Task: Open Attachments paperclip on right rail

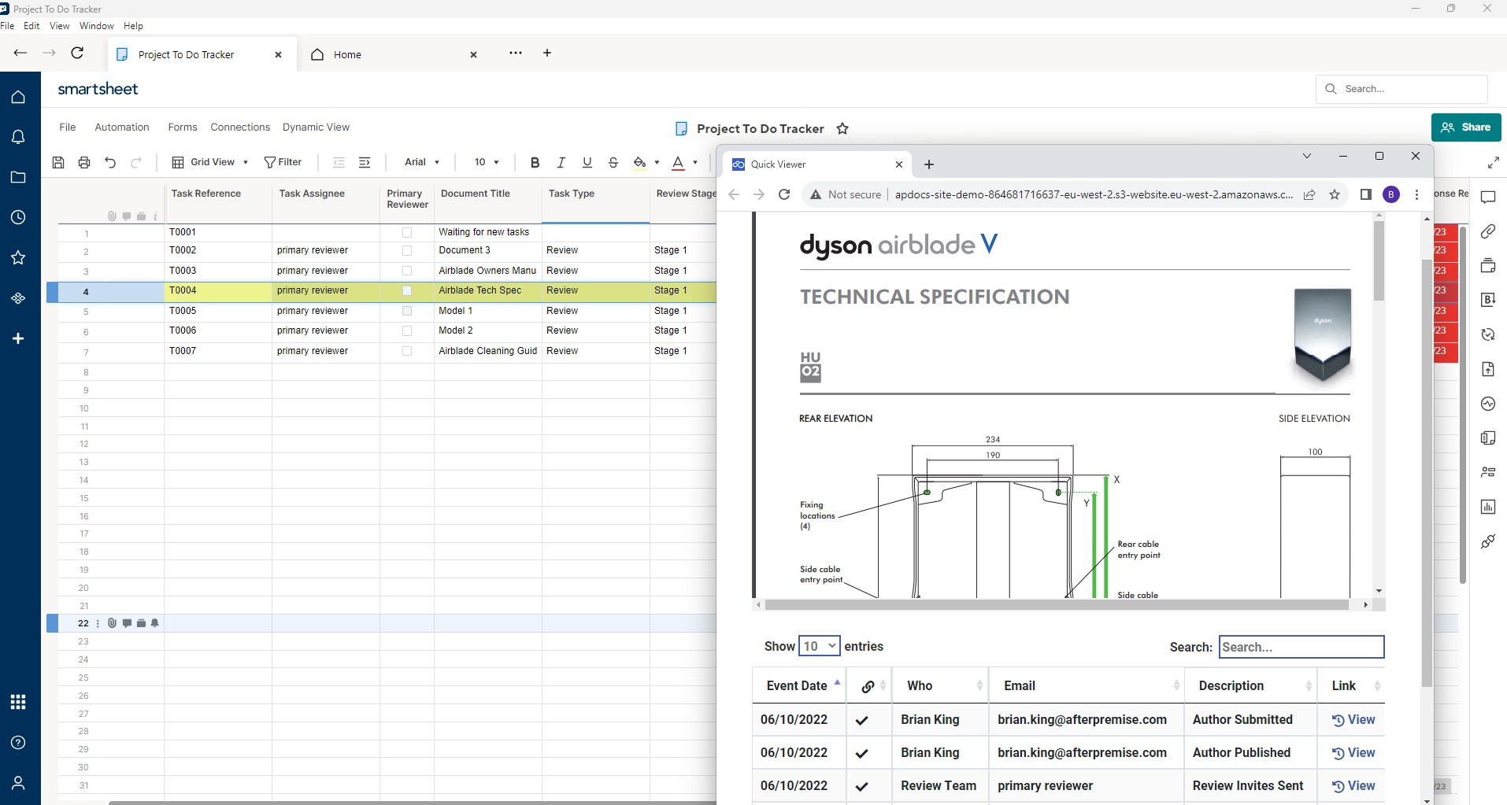Action: click(x=1488, y=231)
